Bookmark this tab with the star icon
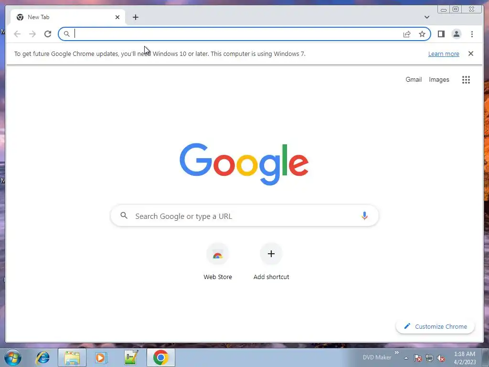 tap(422, 34)
